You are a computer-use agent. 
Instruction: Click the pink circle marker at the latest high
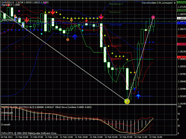pyautogui.click(x=153, y=17)
